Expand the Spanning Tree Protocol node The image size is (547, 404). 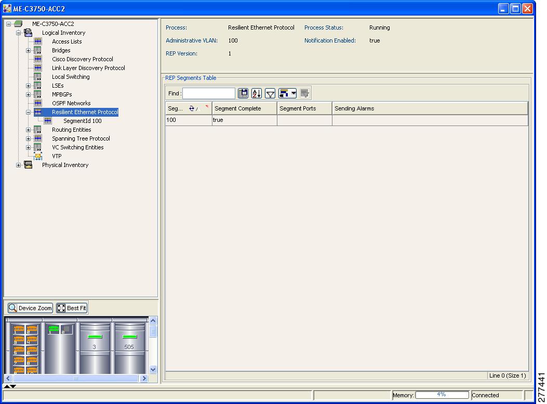[x=28, y=138]
